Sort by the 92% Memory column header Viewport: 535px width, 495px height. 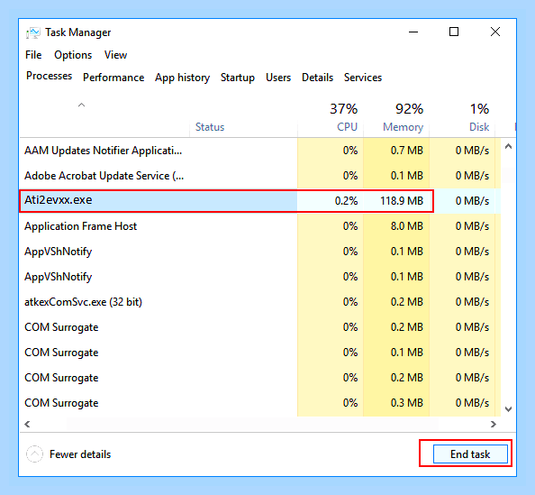pyautogui.click(x=396, y=118)
